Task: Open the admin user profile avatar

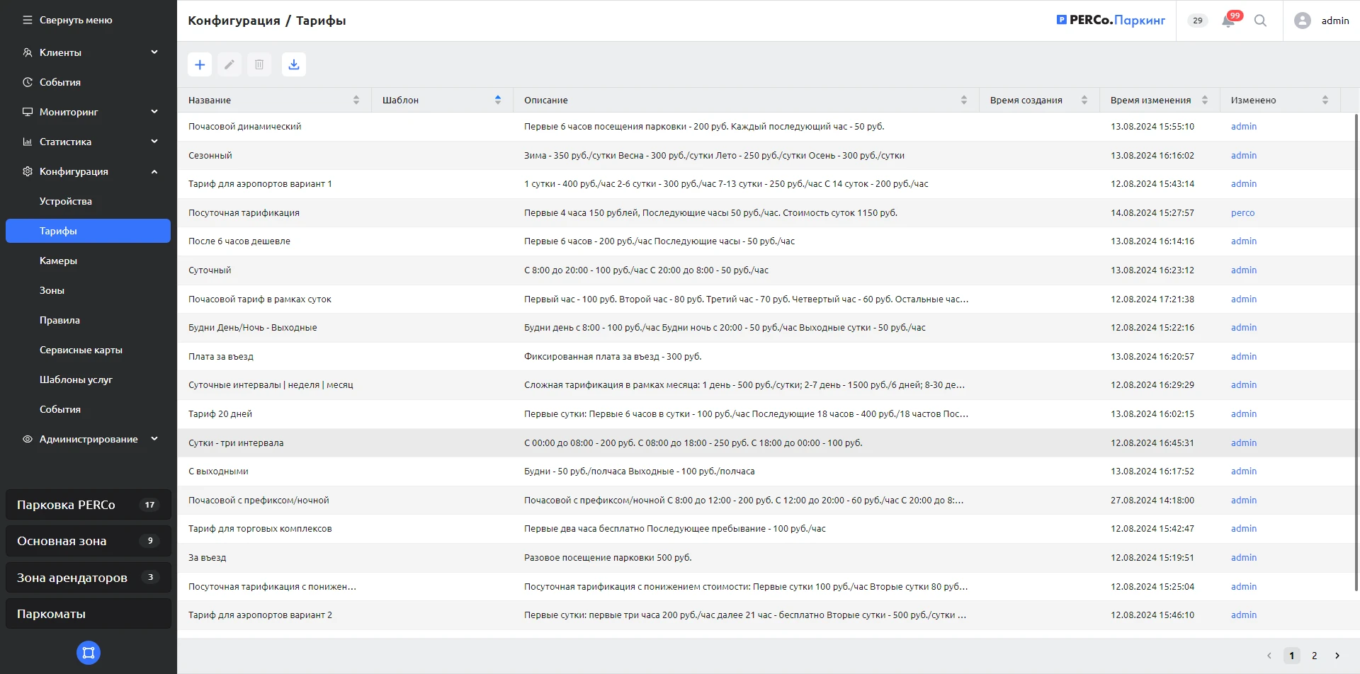Action: 1302,21
